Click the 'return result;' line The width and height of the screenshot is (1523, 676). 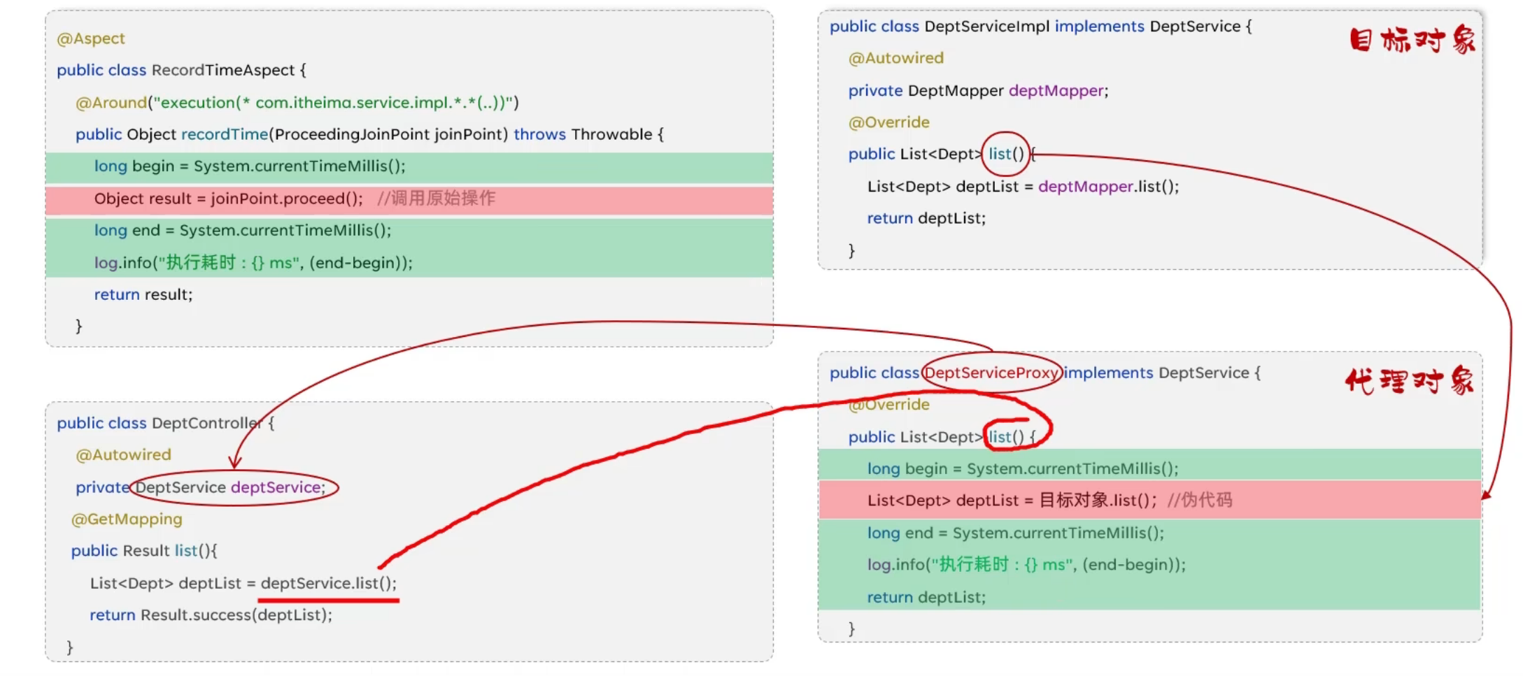pyautogui.click(x=143, y=294)
